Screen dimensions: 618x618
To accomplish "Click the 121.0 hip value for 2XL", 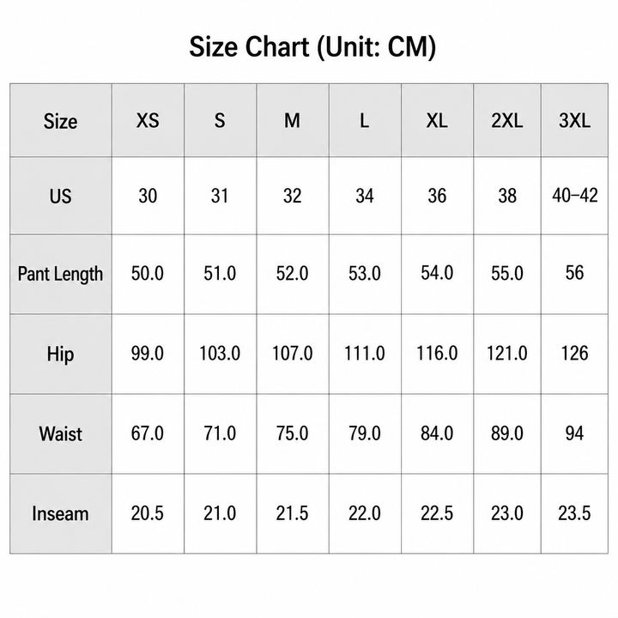I will pos(507,354).
